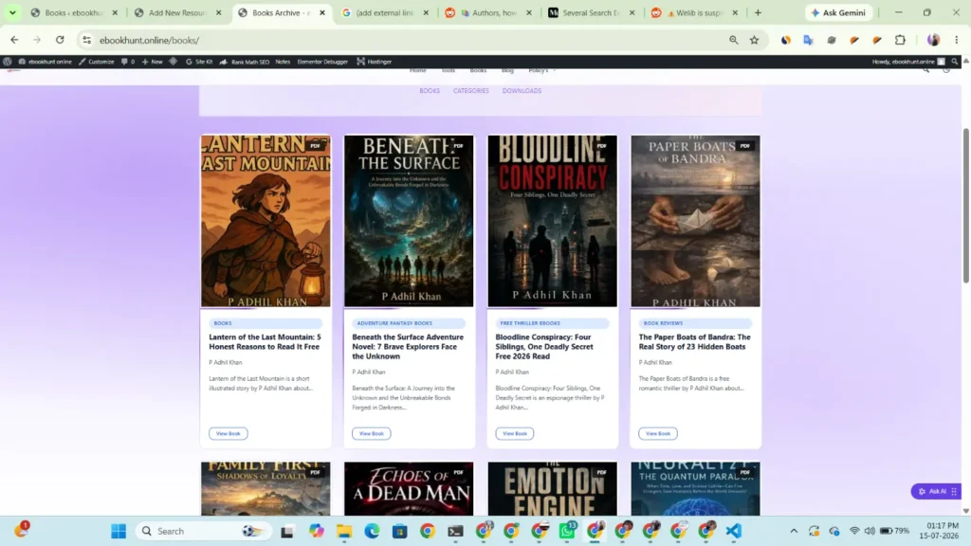Open the Beneath the Surface book cover

(409, 221)
